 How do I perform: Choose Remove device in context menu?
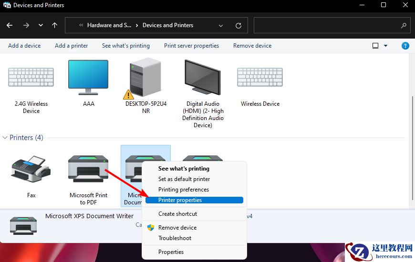(177, 227)
